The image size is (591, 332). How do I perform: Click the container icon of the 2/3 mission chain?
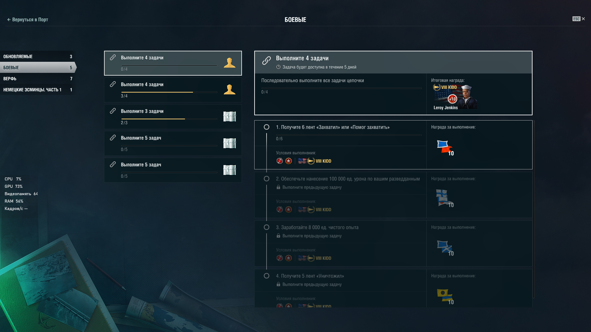coord(230,116)
